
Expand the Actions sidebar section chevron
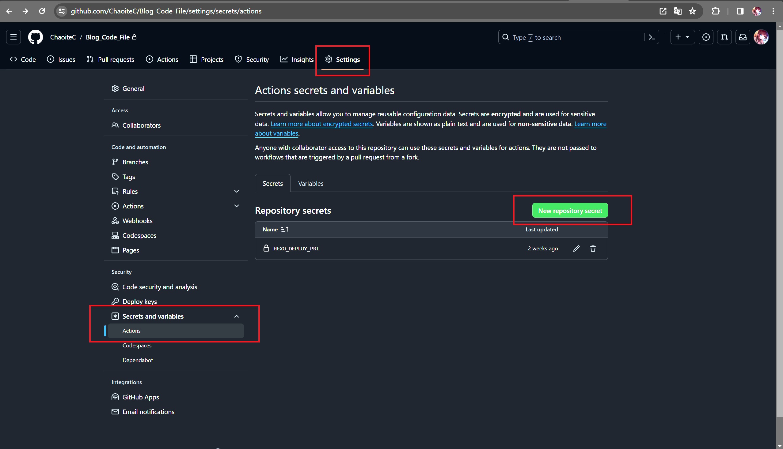(x=237, y=206)
